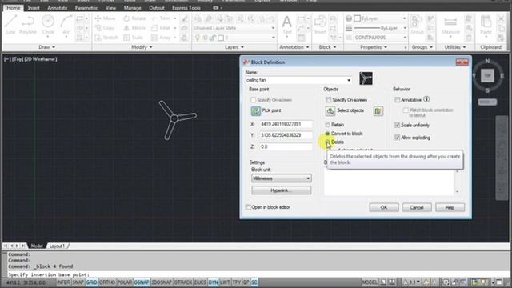Switch to the View ribbon tab
The width and height of the screenshot is (512, 288).
pyautogui.click(x=110, y=8)
